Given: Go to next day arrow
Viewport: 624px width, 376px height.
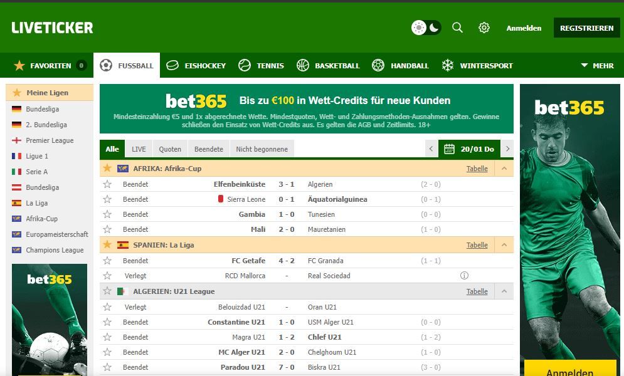Looking at the screenshot, I should [x=507, y=149].
